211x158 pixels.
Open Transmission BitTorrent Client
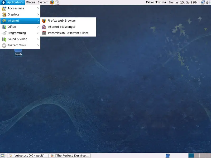pos(68,33)
